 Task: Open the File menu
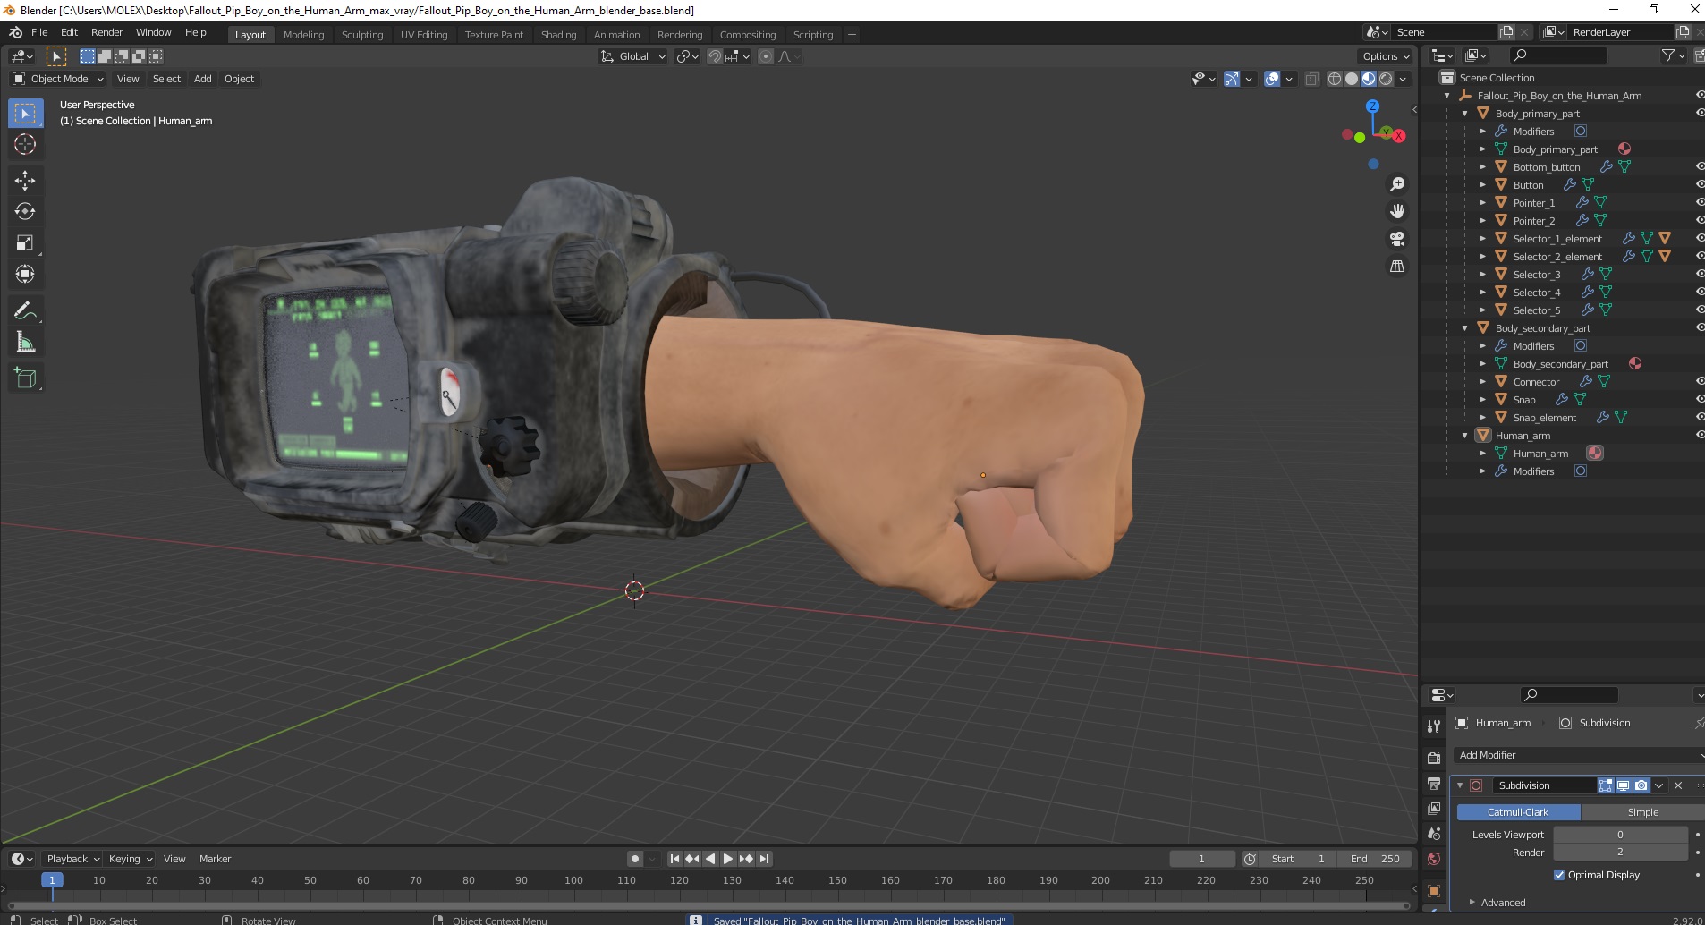point(39,32)
